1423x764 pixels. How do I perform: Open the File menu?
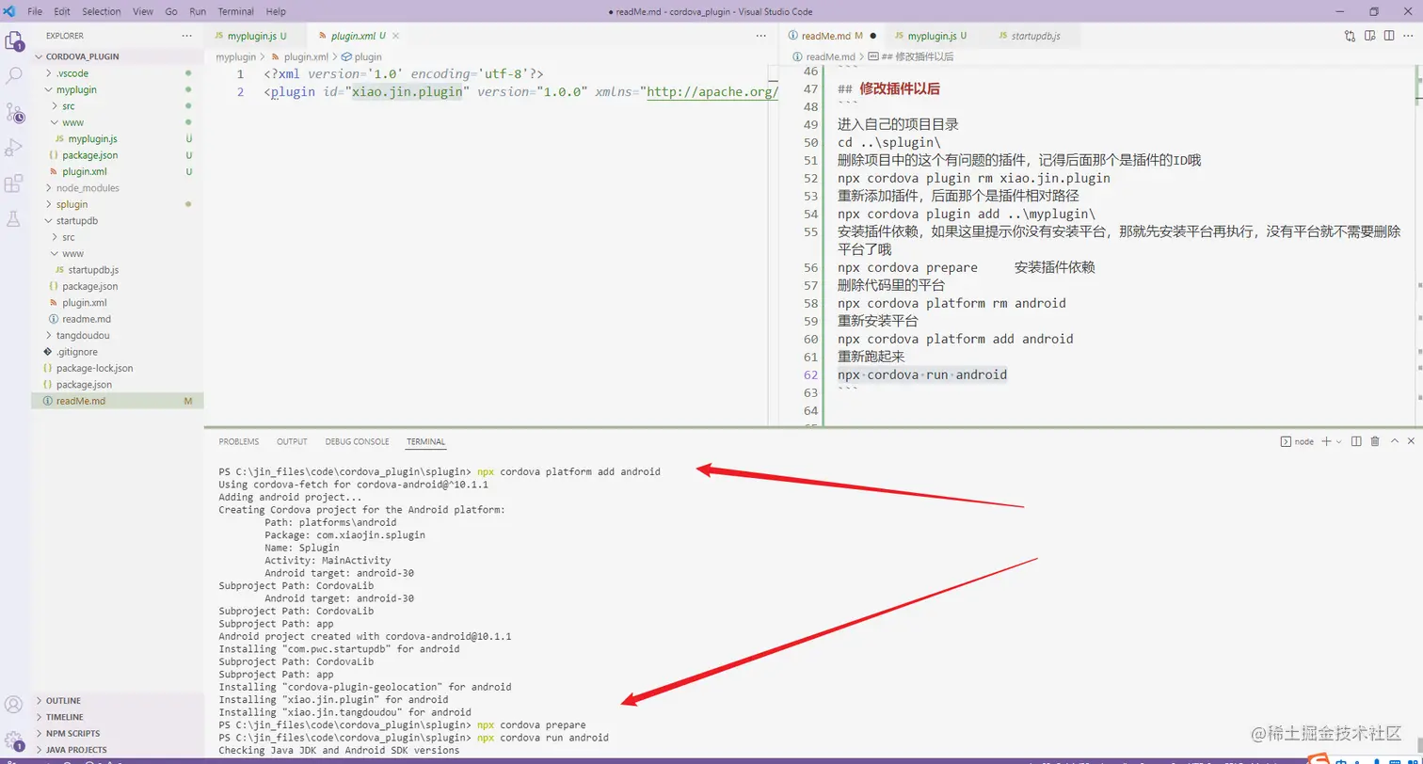coord(35,11)
